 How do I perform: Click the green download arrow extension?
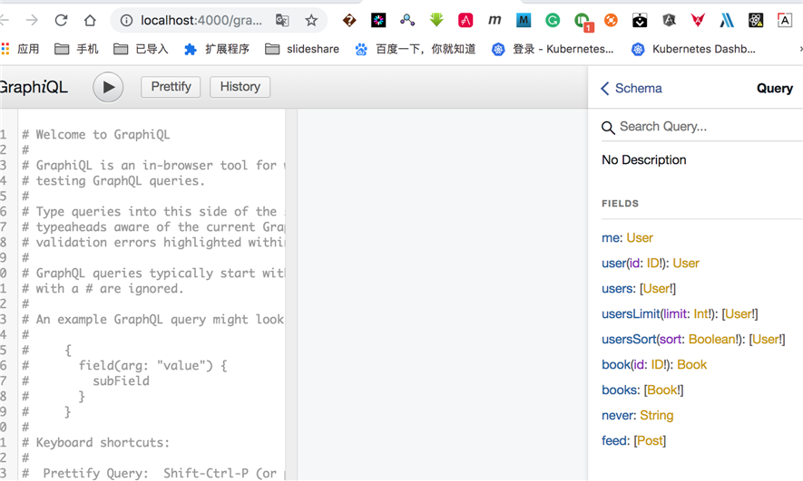coord(436,20)
